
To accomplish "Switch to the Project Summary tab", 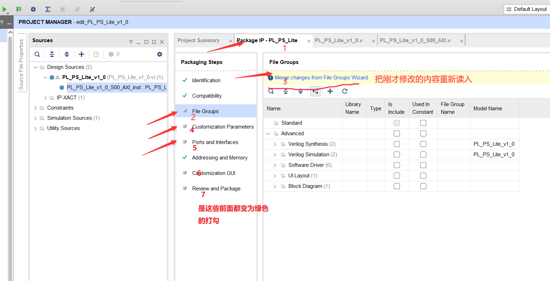I will pyautogui.click(x=198, y=40).
